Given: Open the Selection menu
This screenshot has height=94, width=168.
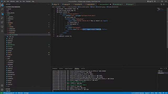Looking at the screenshot, I should click(12, 1).
